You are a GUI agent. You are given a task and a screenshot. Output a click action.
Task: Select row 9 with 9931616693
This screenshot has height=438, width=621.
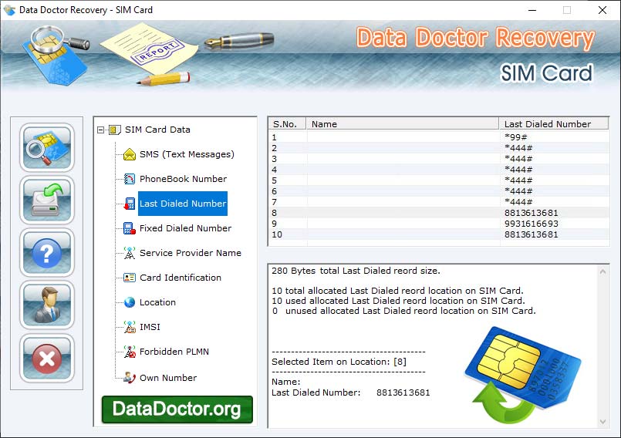pyautogui.click(x=438, y=224)
